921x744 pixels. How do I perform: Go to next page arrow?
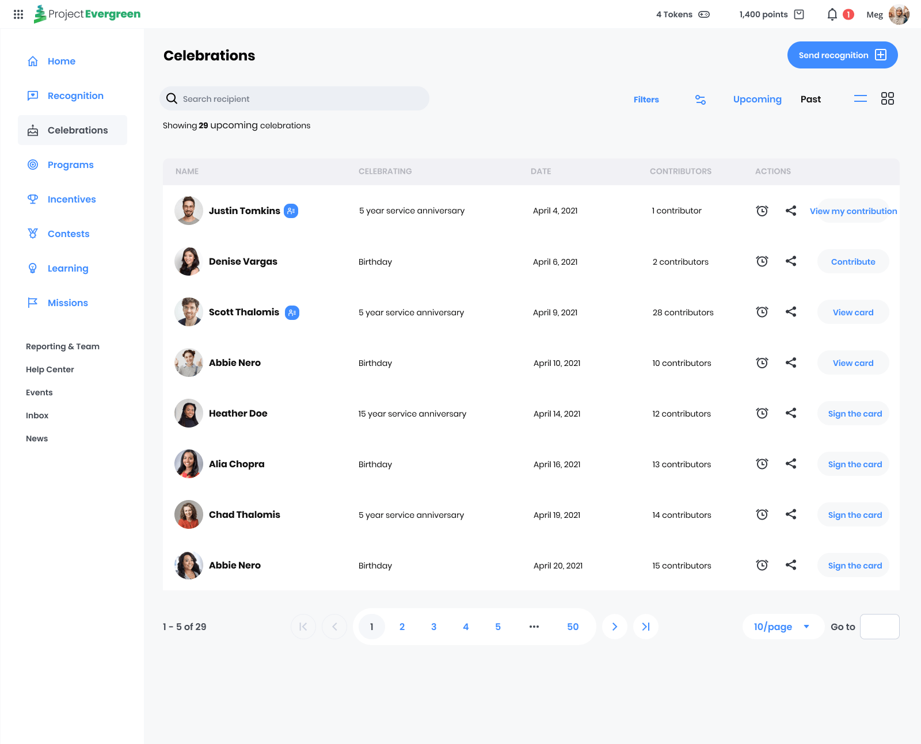coord(615,627)
